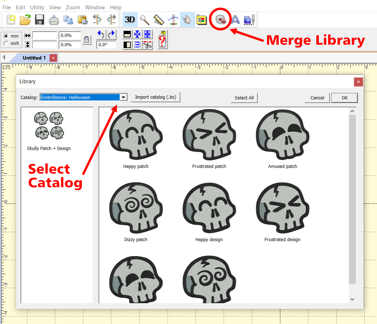Print using the printer icon
The height and width of the screenshot is (324, 377).
pyautogui.click(x=54, y=19)
